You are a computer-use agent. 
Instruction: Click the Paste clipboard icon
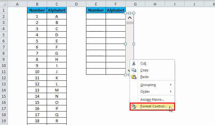tap(134, 77)
